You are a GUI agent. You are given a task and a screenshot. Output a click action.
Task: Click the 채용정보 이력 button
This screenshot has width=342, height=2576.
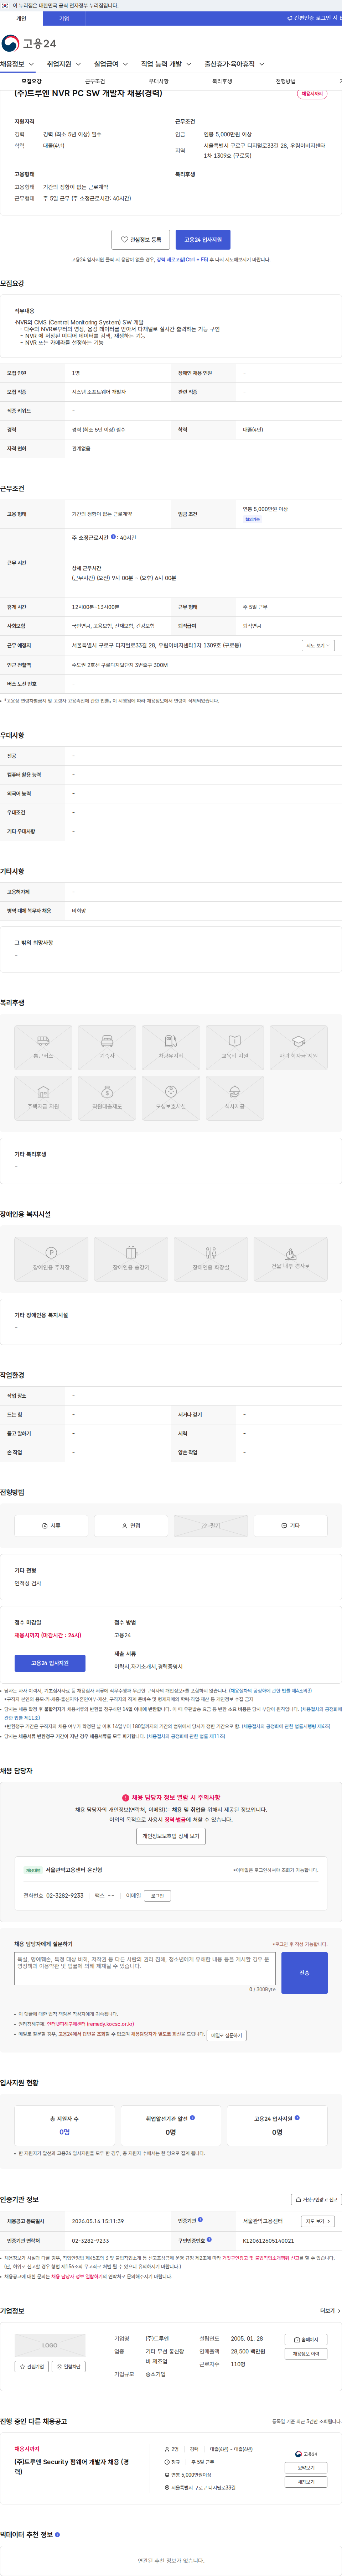click(306, 2354)
